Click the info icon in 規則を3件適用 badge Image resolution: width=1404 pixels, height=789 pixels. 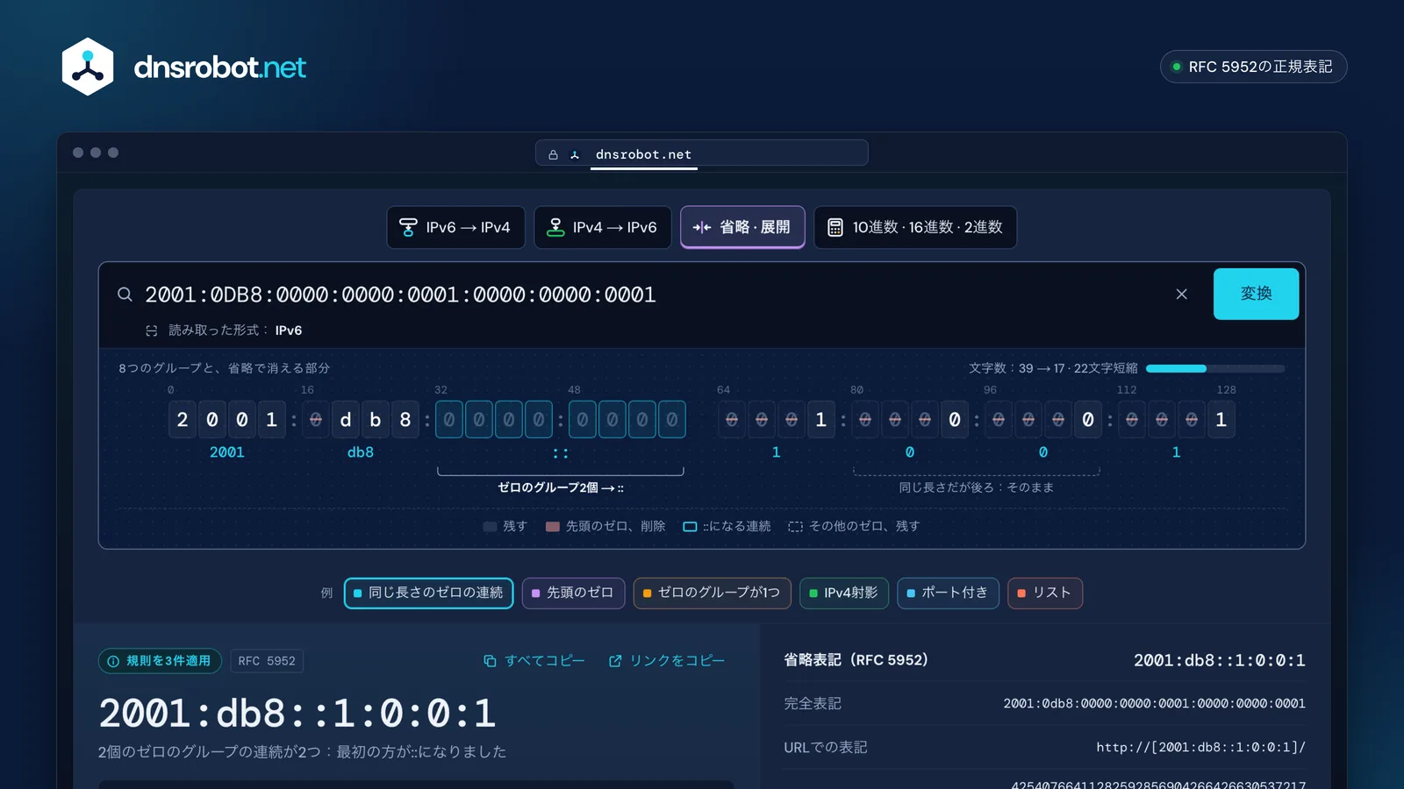pos(113,661)
